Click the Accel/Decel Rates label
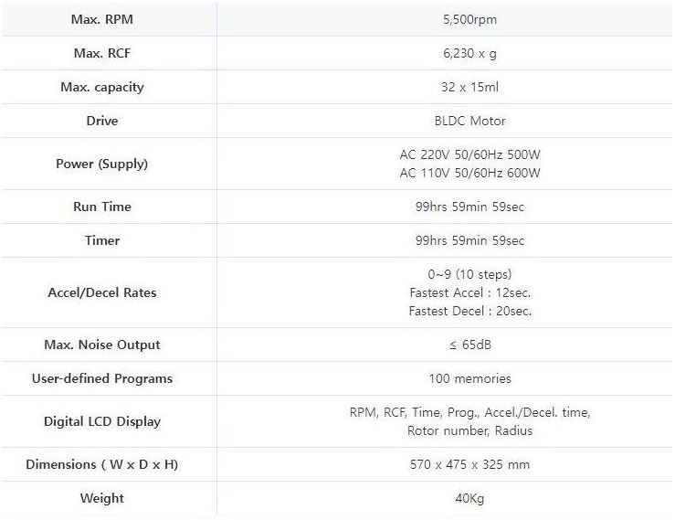The width and height of the screenshot is (675, 520). [x=102, y=292]
